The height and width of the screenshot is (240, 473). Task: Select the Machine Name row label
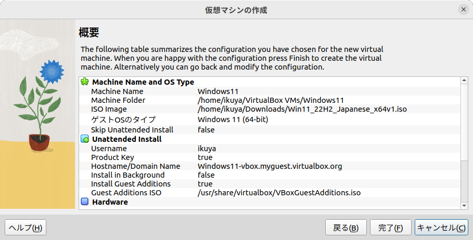pyautogui.click(x=117, y=91)
